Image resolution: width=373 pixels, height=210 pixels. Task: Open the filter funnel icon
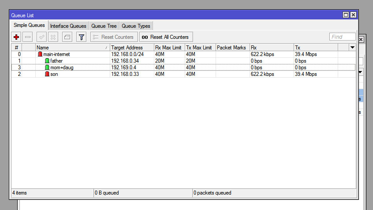click(x=81, y=37)
